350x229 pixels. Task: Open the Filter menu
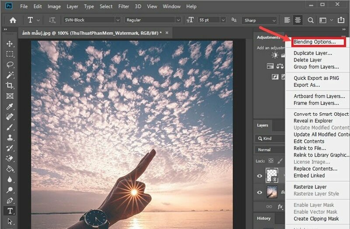pos(123,7)
